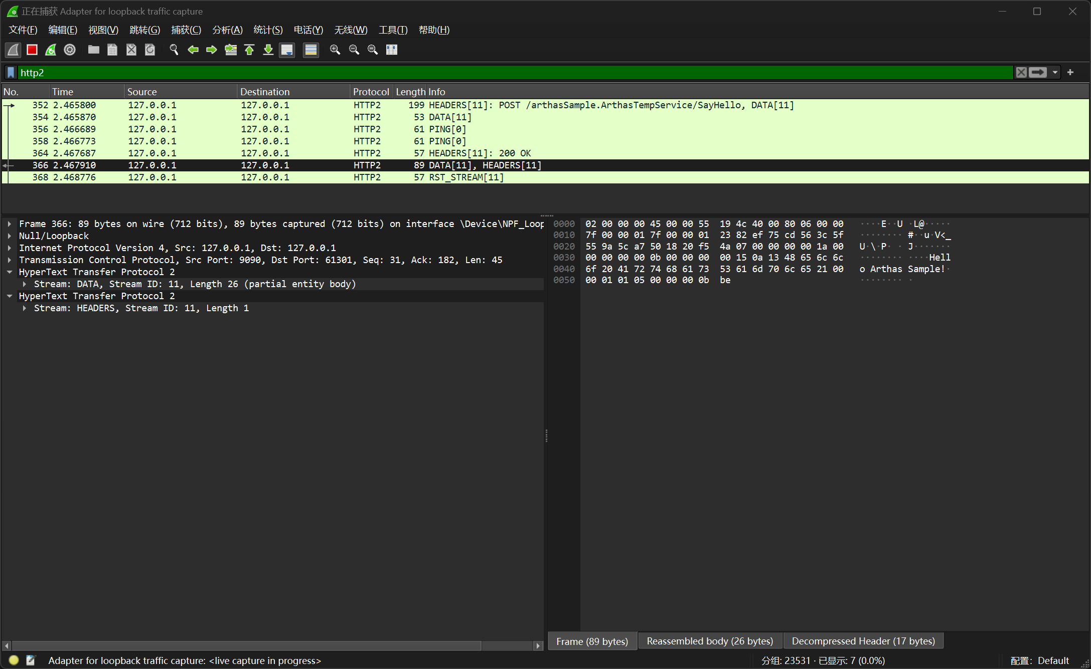
Task: Toggle auto scroll during live capture
Action: pos(287,50)
